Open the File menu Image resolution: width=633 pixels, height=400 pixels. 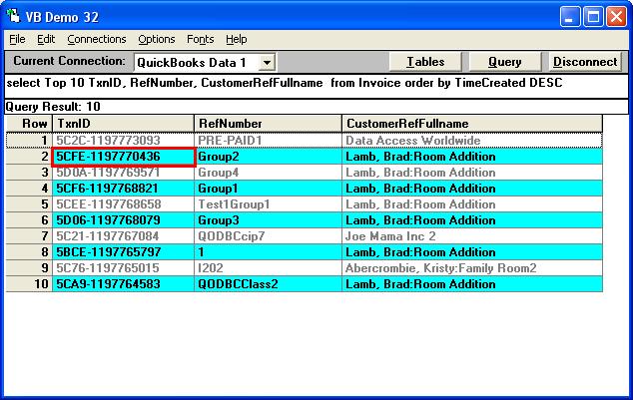click(x=17, y=39)
